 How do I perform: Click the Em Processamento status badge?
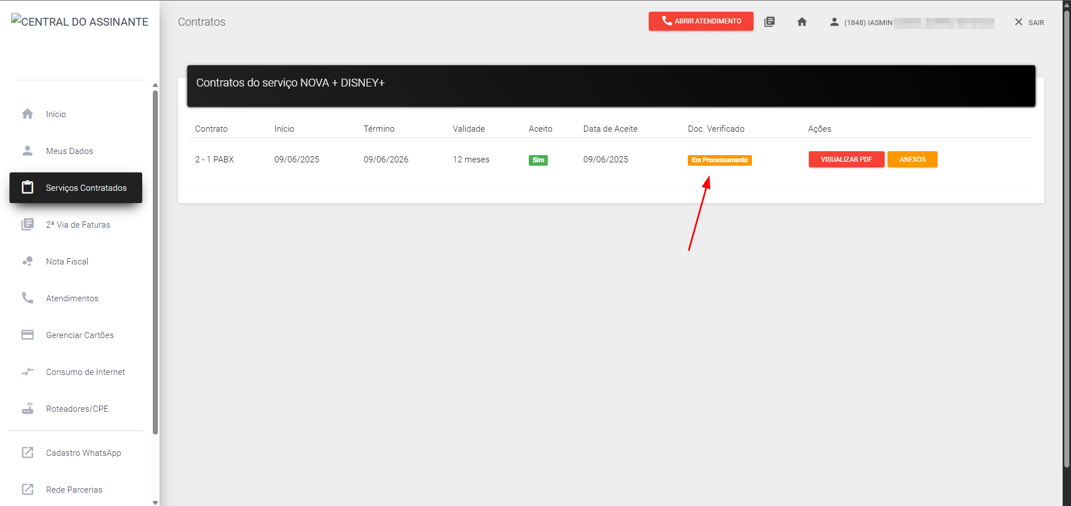720,160
